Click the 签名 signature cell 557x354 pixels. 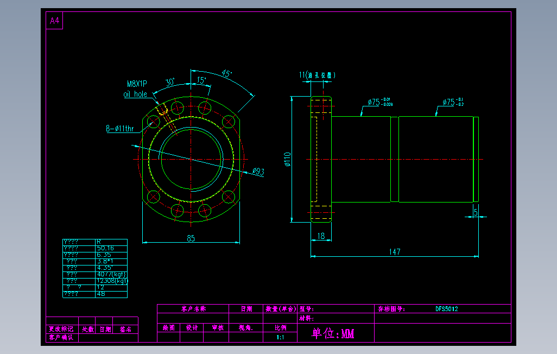[x=125, y=330]
